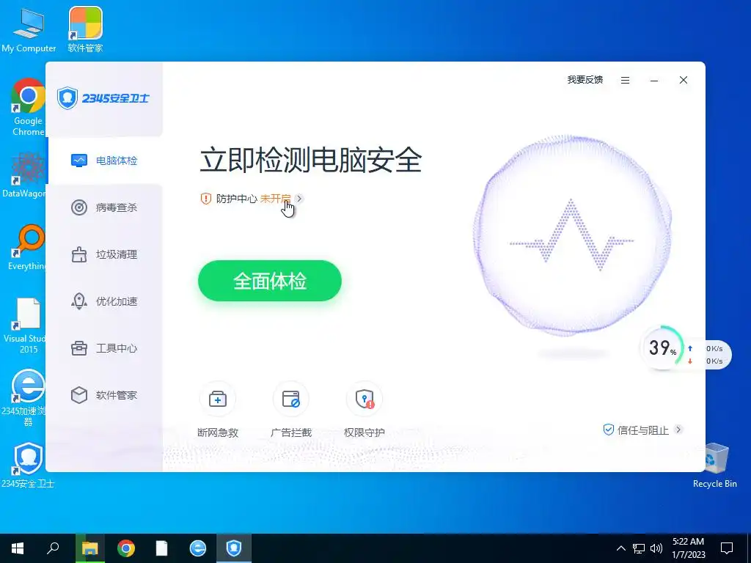Open the DataWagon desktop shortcut
751x563 pixels.
[x=24, y=174]
